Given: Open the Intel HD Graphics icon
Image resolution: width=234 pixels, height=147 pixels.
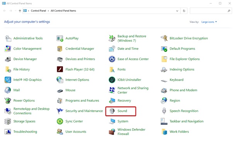Looking at the screenshot, I should tap(8, 80).
